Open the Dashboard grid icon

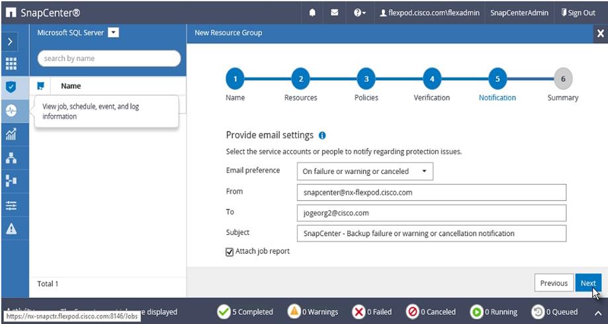(11, 63)
